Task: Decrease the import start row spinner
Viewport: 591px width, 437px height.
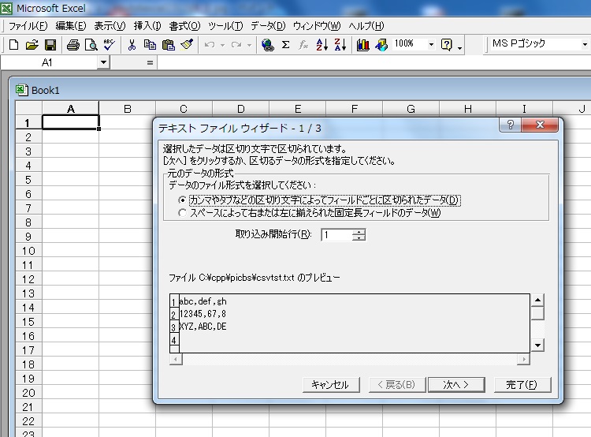Action: click(359, 237)
